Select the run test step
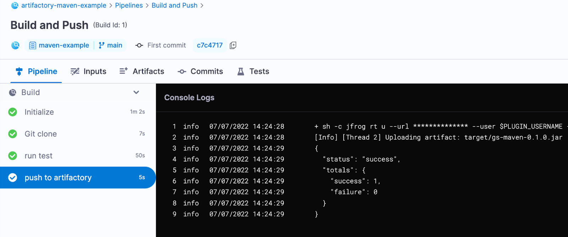Image resolution: width=568 pixels, height=237 pixels. click(x=78, y=156)
